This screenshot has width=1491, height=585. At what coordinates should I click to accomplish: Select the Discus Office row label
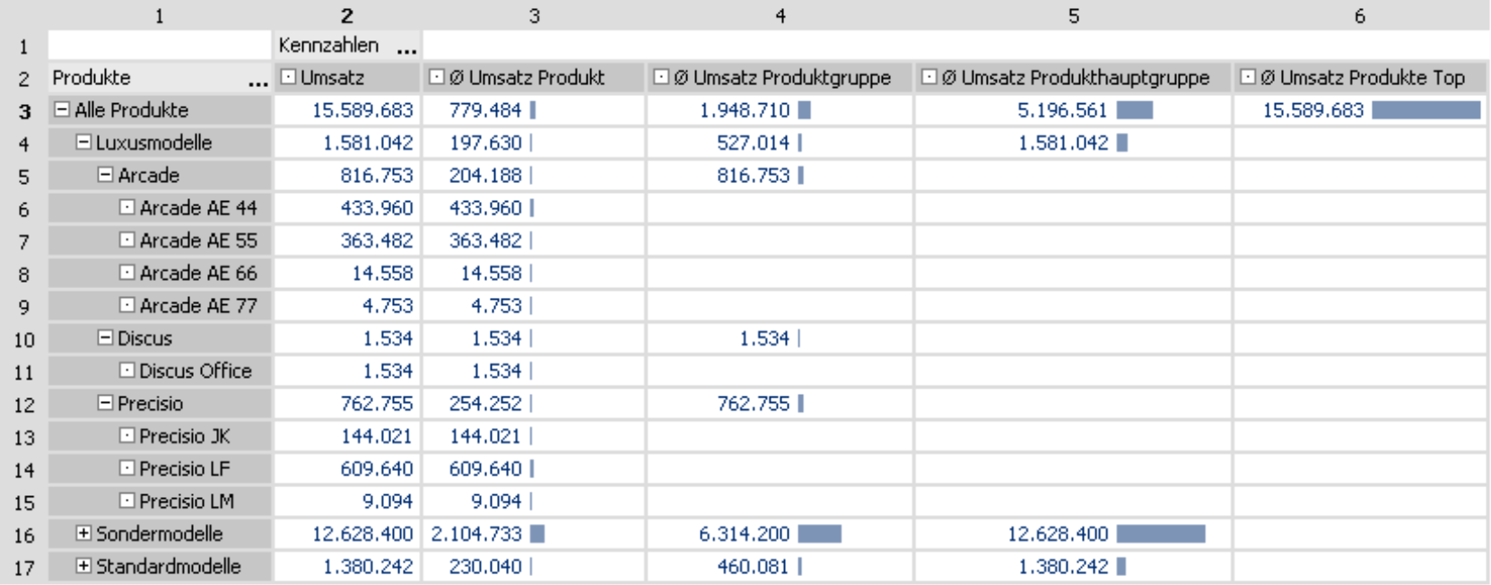195,370
